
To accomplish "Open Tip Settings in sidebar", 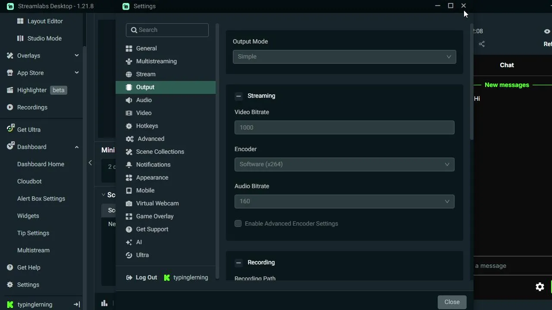I will pyautogui.click(x=33, y=233).
